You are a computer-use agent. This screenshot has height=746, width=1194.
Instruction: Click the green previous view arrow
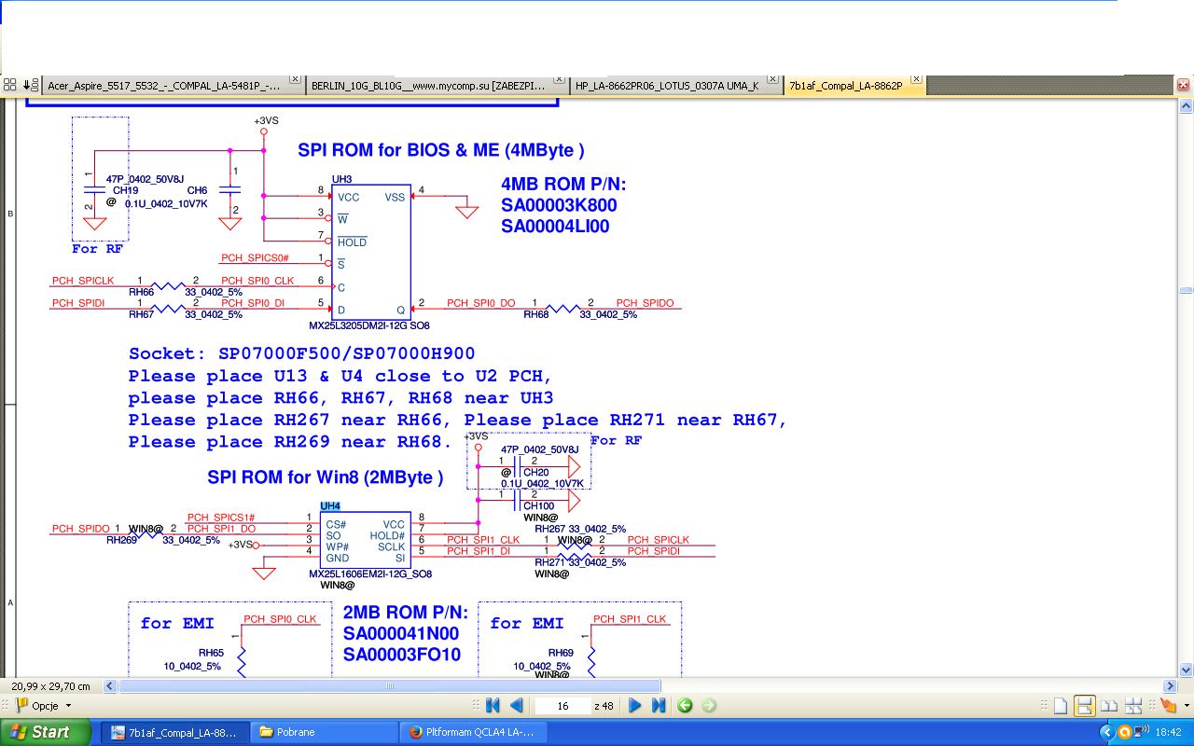point(685,706)
